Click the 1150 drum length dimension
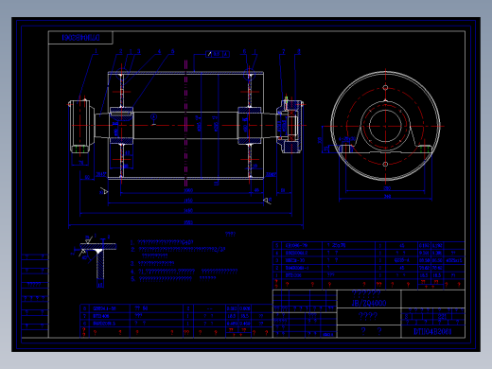492x369 pixels. pyautogui.click(x=188, y=201)
